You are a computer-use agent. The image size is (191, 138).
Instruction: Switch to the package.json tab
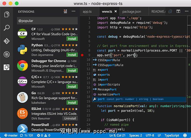click(x=132, y=12)
